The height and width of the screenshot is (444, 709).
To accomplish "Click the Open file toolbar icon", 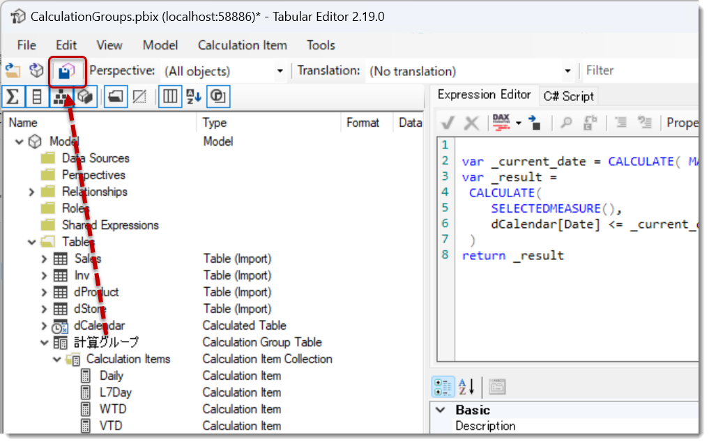I will pos(13,70).
